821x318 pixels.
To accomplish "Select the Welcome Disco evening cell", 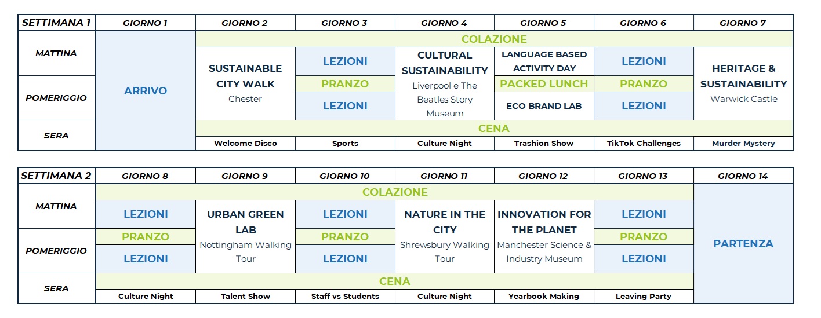I will [245, 144].
